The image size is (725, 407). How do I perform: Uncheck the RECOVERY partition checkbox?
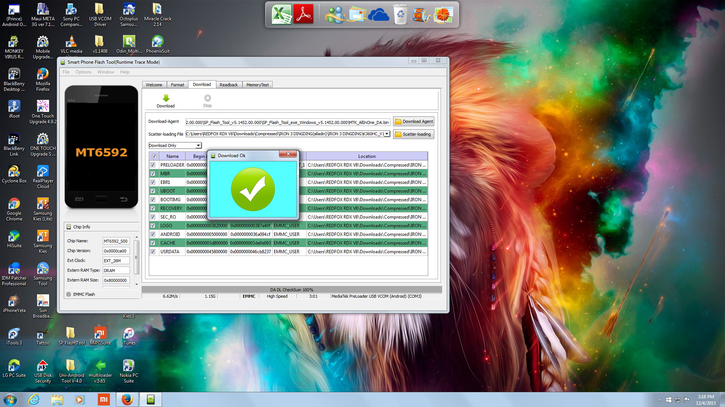(x=153, y=208)
